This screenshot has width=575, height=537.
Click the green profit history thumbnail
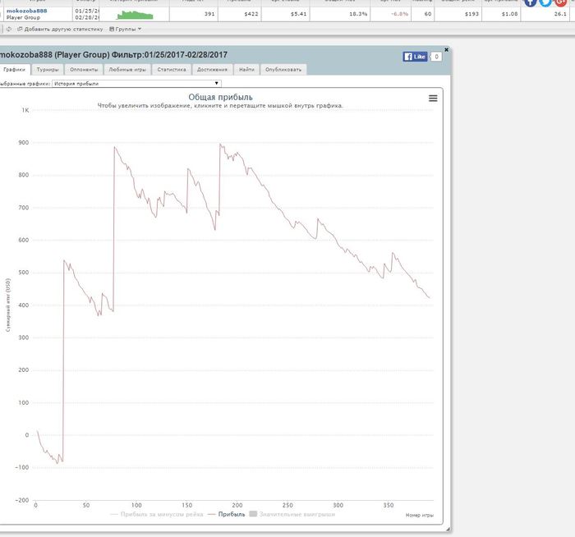tap(135, 15)
